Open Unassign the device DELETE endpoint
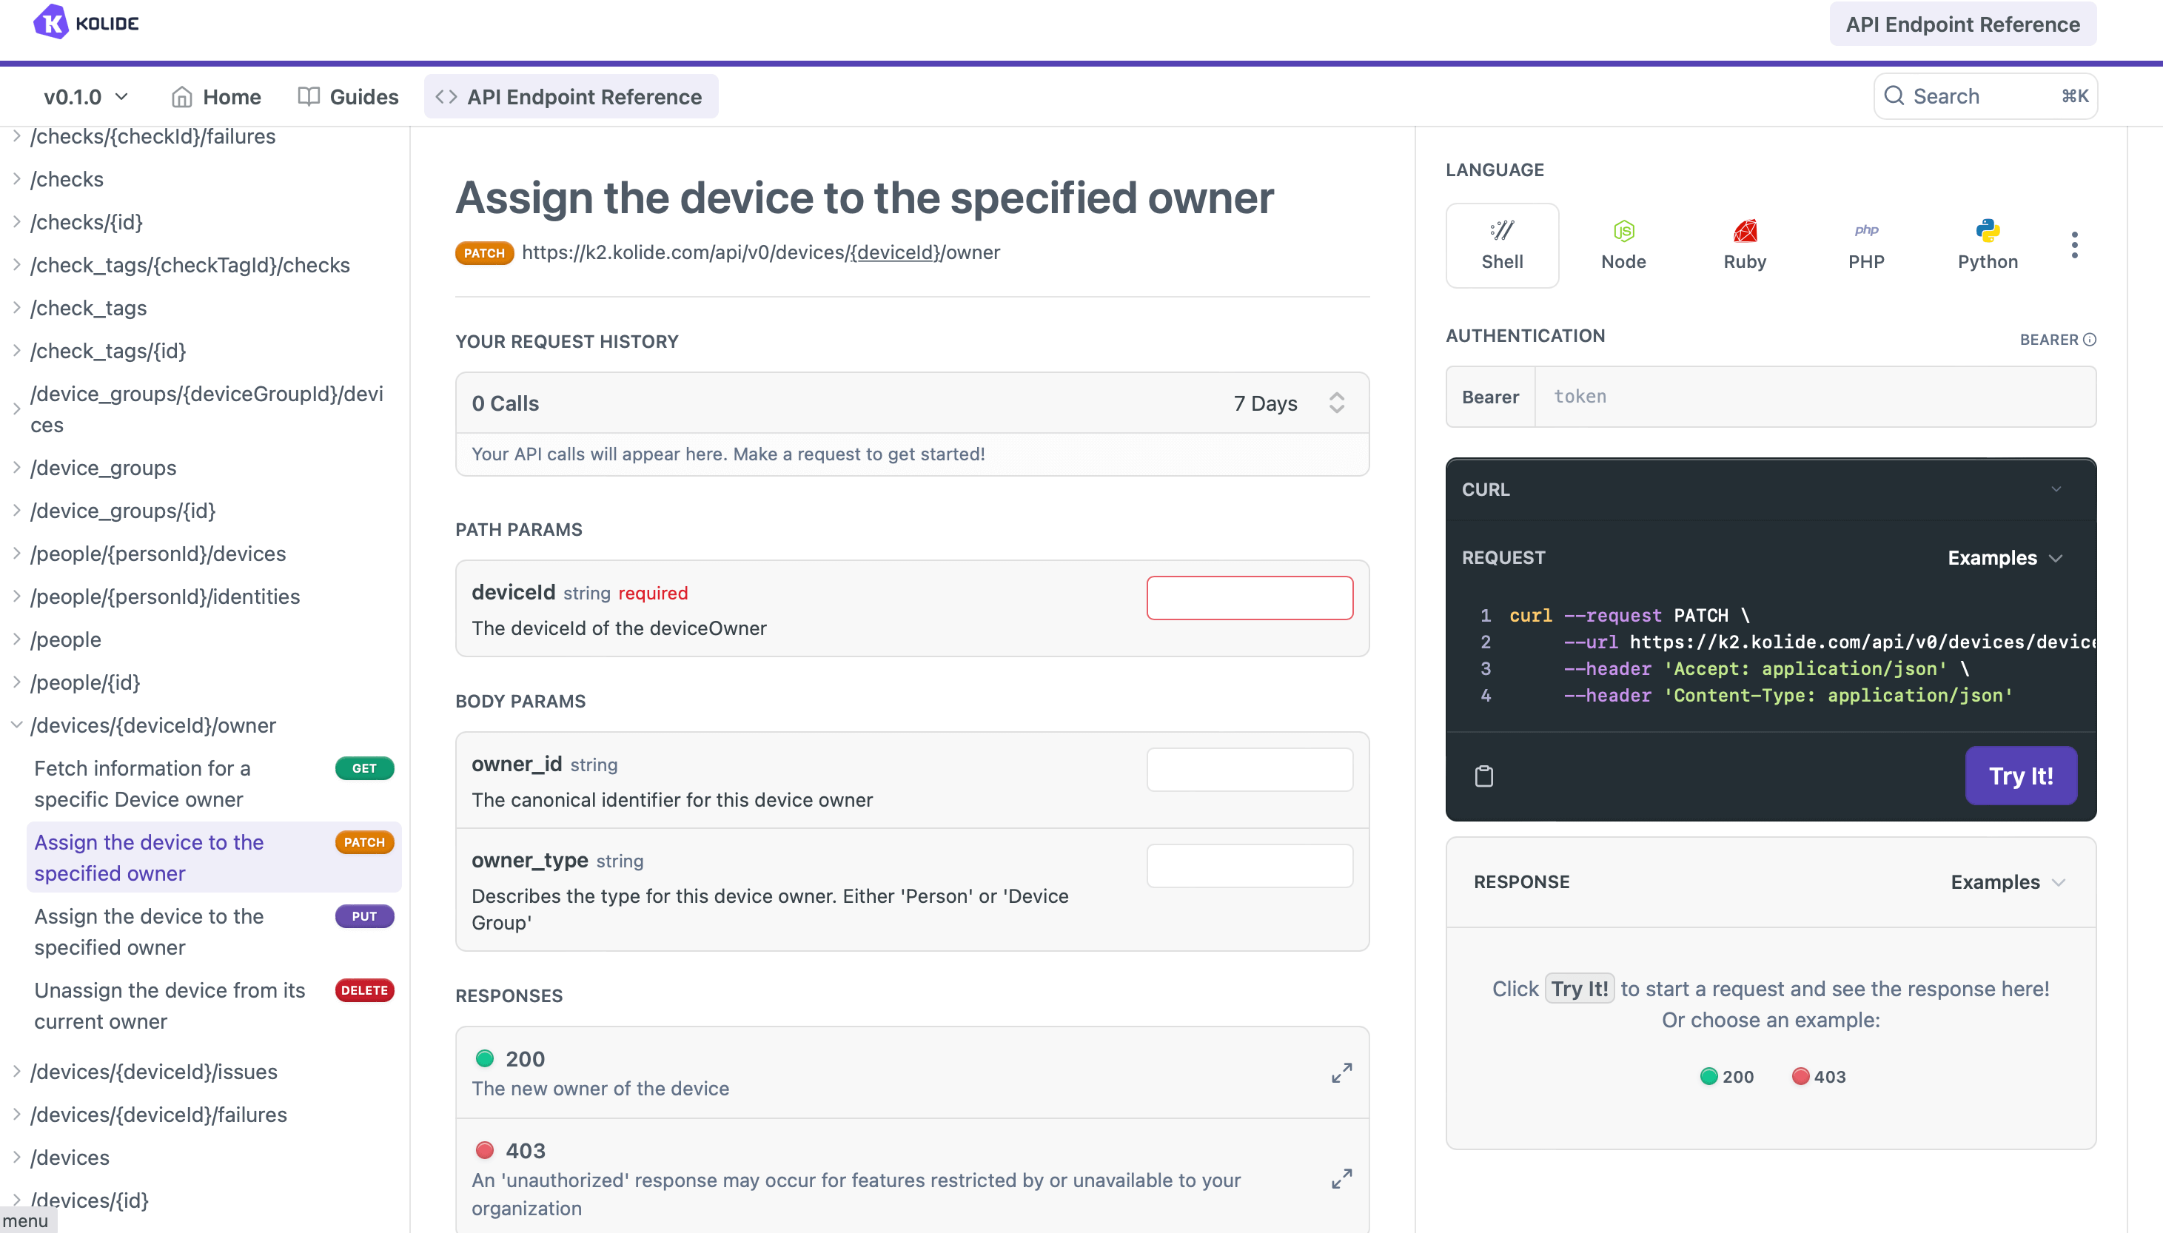 point(170,1005)
